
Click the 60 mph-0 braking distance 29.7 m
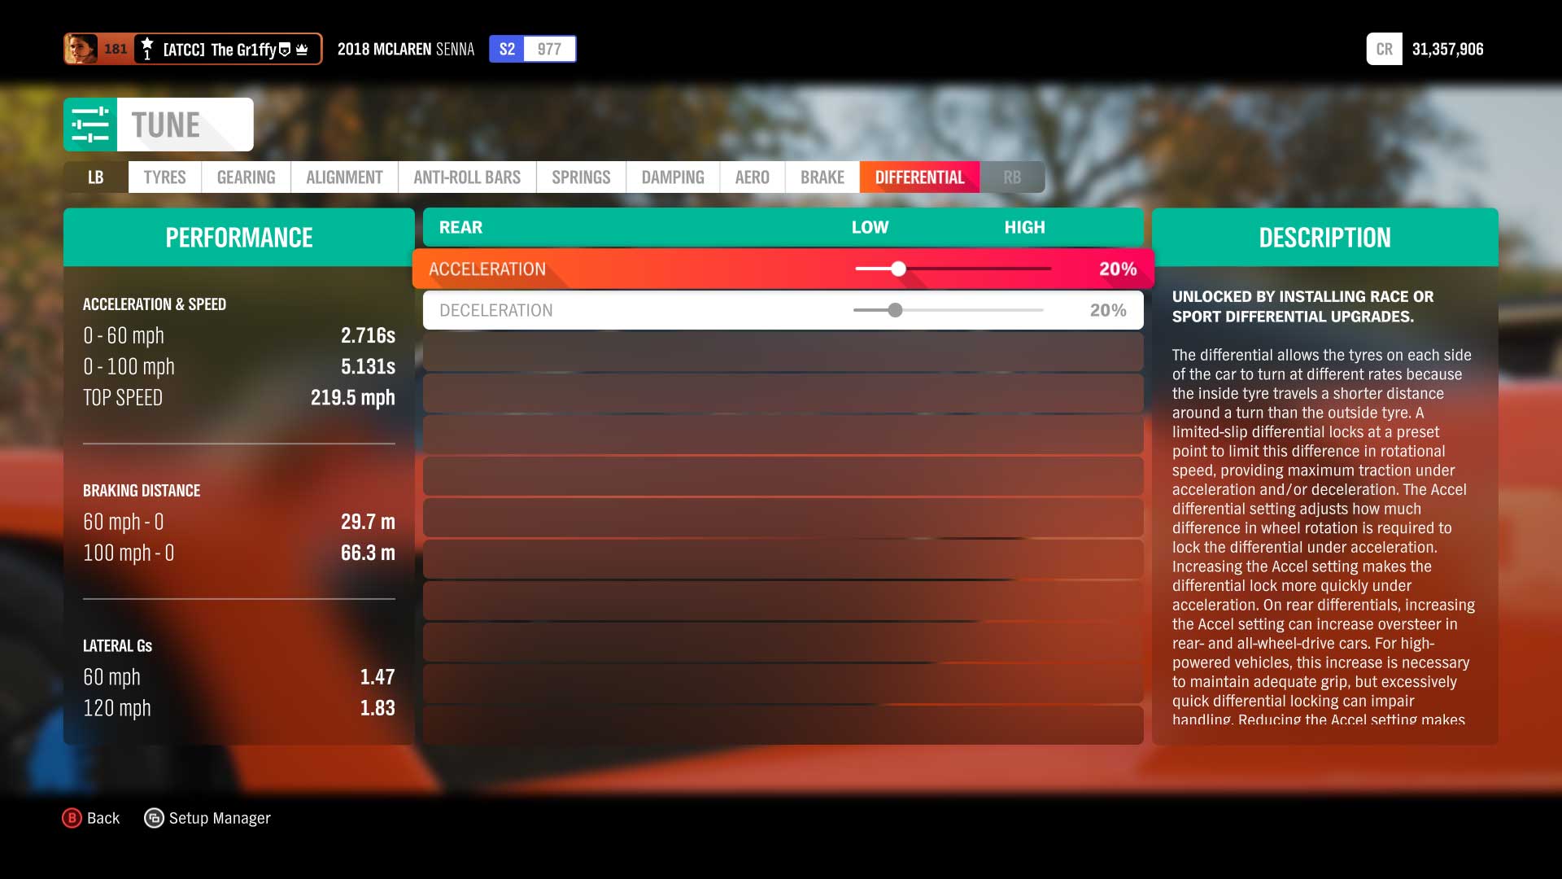[x=368, y=522]
